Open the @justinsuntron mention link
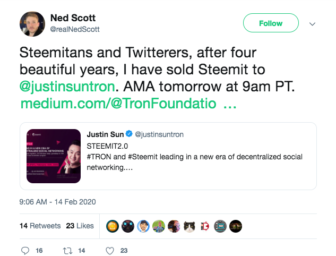Image resolution: width=336 pixels, height=256 pixels. tap(67, 87)
